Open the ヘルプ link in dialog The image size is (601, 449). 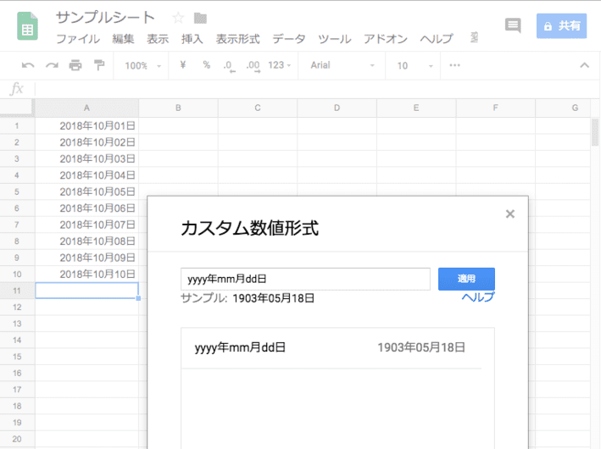pyautogui.click(x=477, y=297)
